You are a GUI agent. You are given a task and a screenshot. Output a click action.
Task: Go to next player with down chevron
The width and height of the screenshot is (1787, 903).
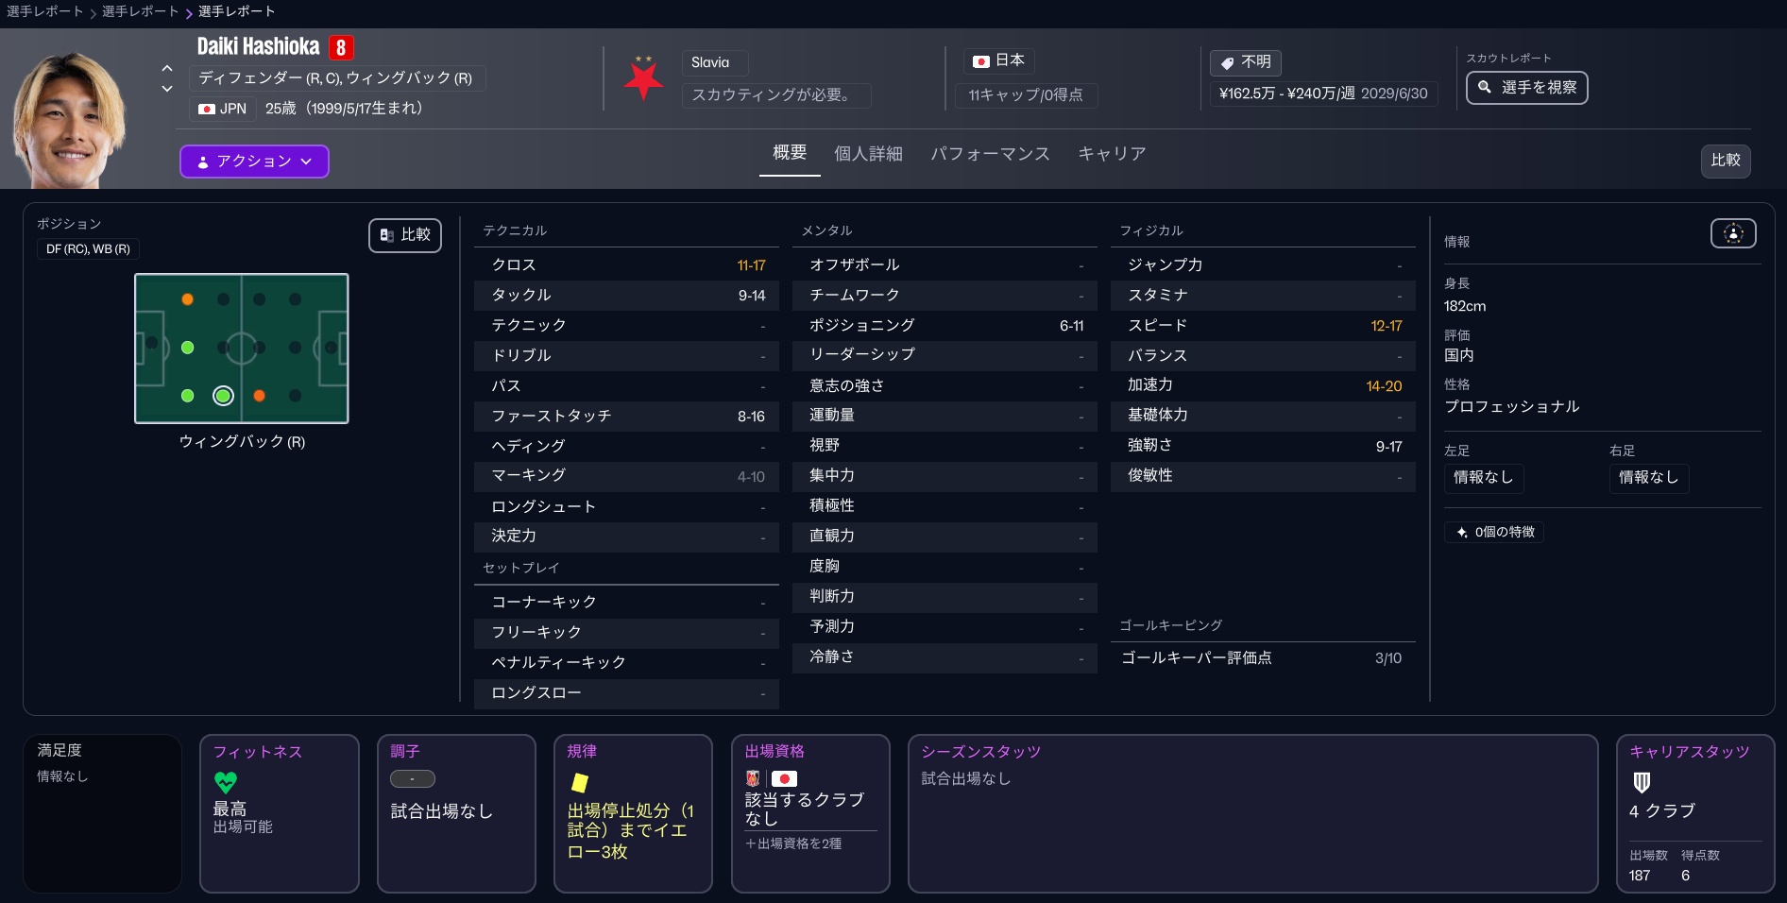167,89
